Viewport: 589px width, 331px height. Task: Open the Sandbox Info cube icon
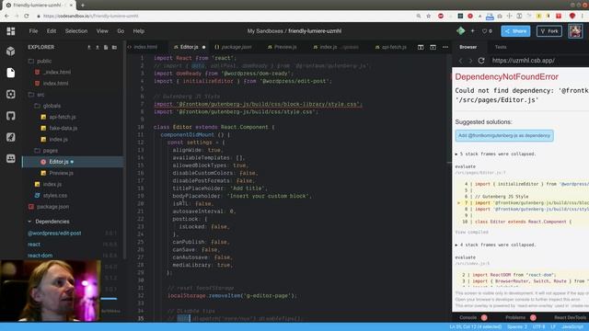(11, 51)
